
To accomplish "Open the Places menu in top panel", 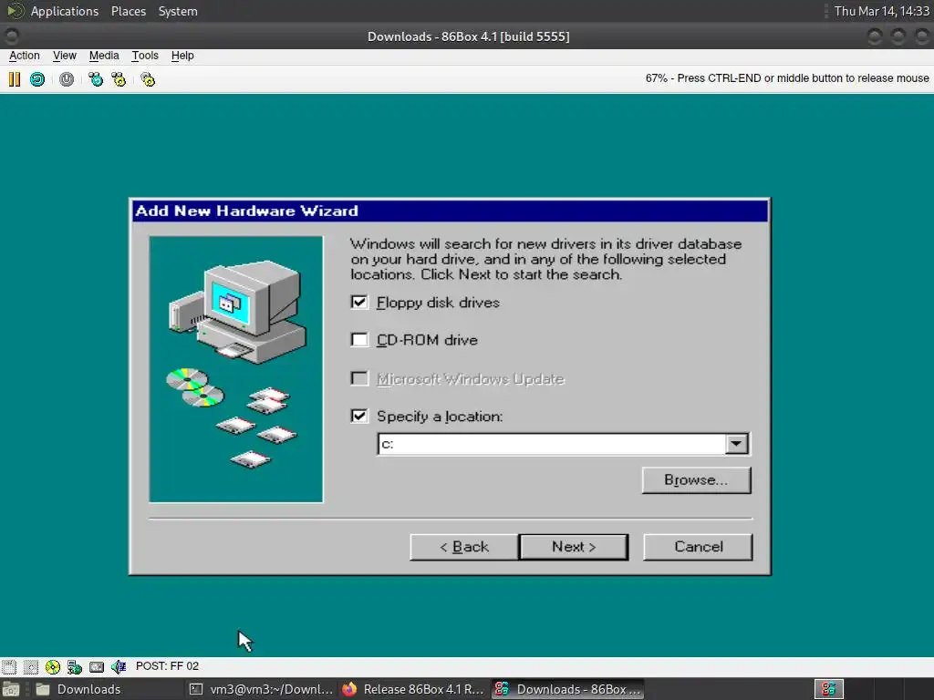I will [129, 11].
